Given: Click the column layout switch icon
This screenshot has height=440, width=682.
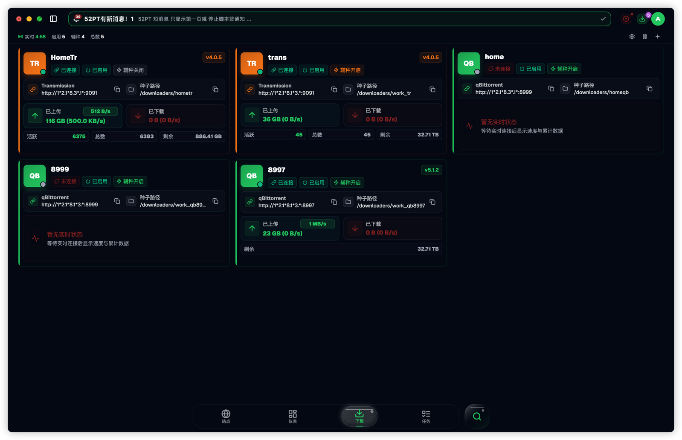Looking at the screenshot, I should coord(644,37).
